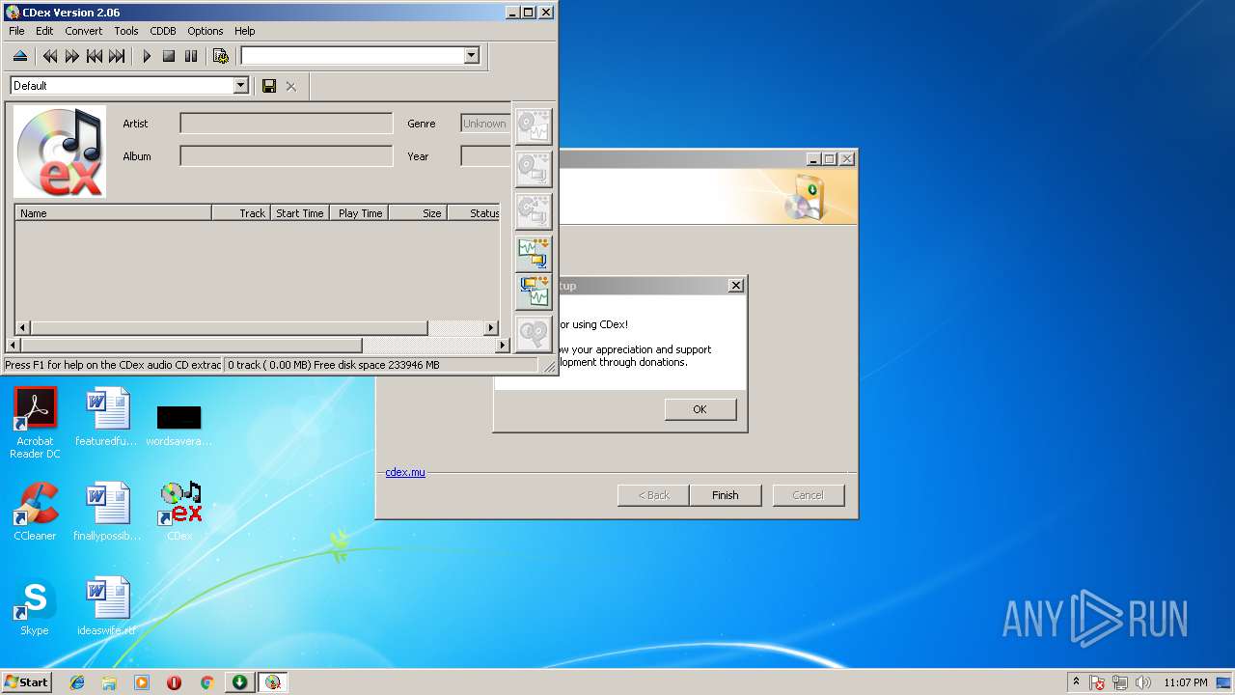Image resolution: width=1235 pixels, height=695 pixels.
Task: Click the Year input field
Action: tap(485, 156)
